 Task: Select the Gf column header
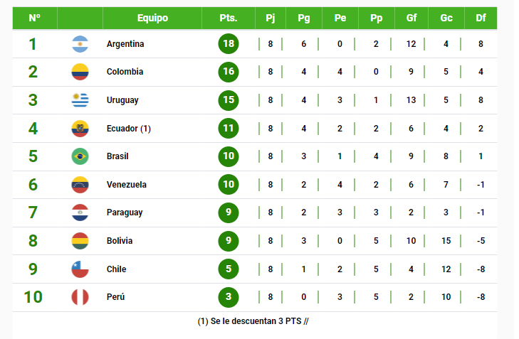point(411,18)
